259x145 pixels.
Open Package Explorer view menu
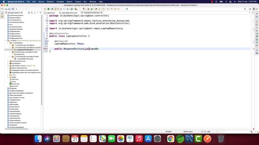tap(35, 12)
